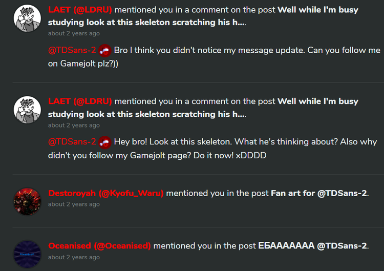Click the @TDSans-2 mention in the 'Hey bro' comment
This screenshot has width=384, height=271.
tap(72, 141)
